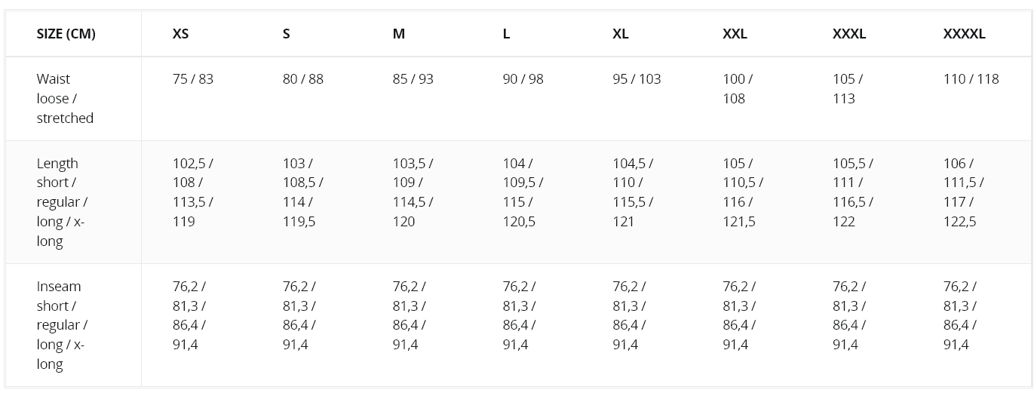Click the Waist loose / stretched row label
The width and height of the screenshot is (1034, 393).
pyautogui.click(x=65, y=98)
